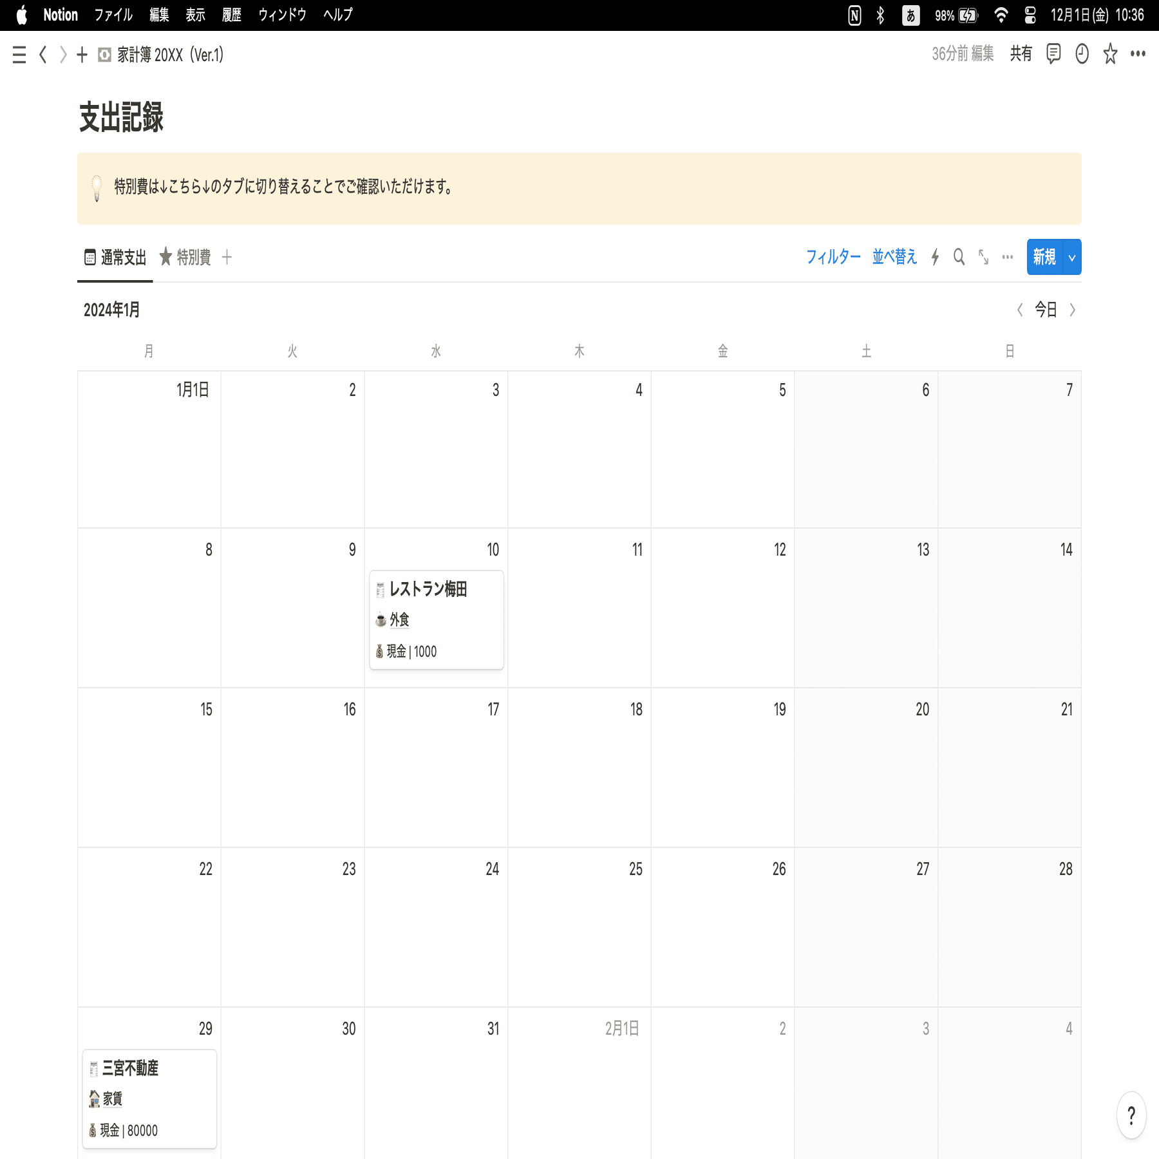Screen dimensions: 1159x1159
Task: Open the page options three-dot menu
Action: 1138,53
